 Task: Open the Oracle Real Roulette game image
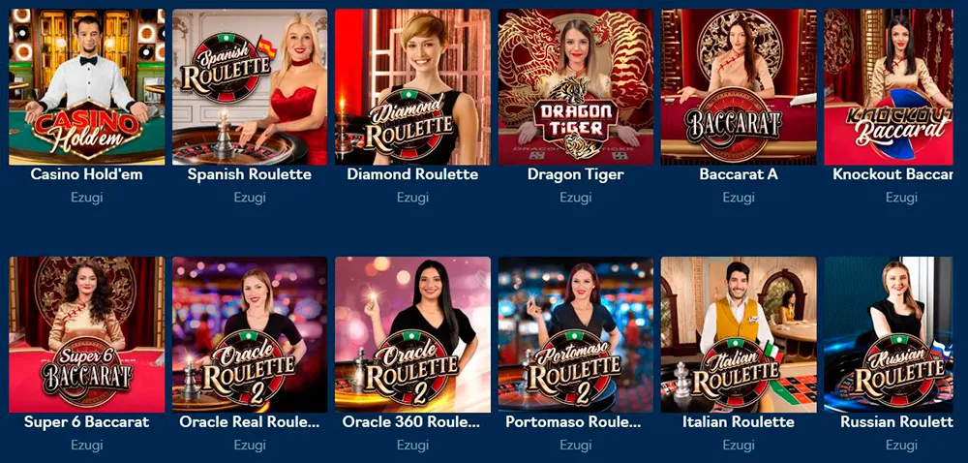[250, 334]
